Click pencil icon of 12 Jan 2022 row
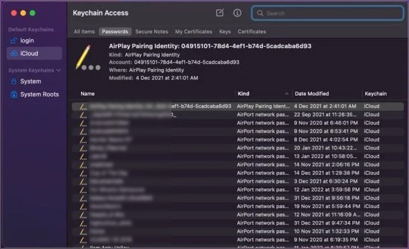Viewport: 409px width, 249px height. point(83,190)
